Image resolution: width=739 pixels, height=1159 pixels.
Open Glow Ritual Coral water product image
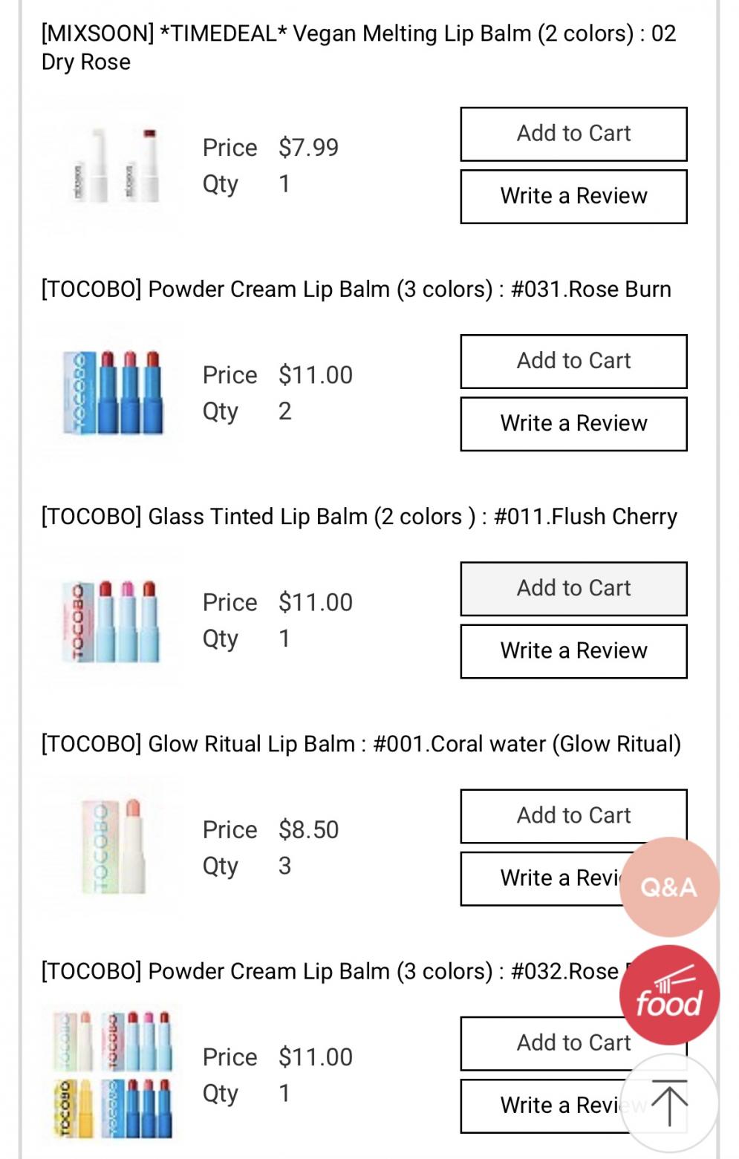click(113, 848)
